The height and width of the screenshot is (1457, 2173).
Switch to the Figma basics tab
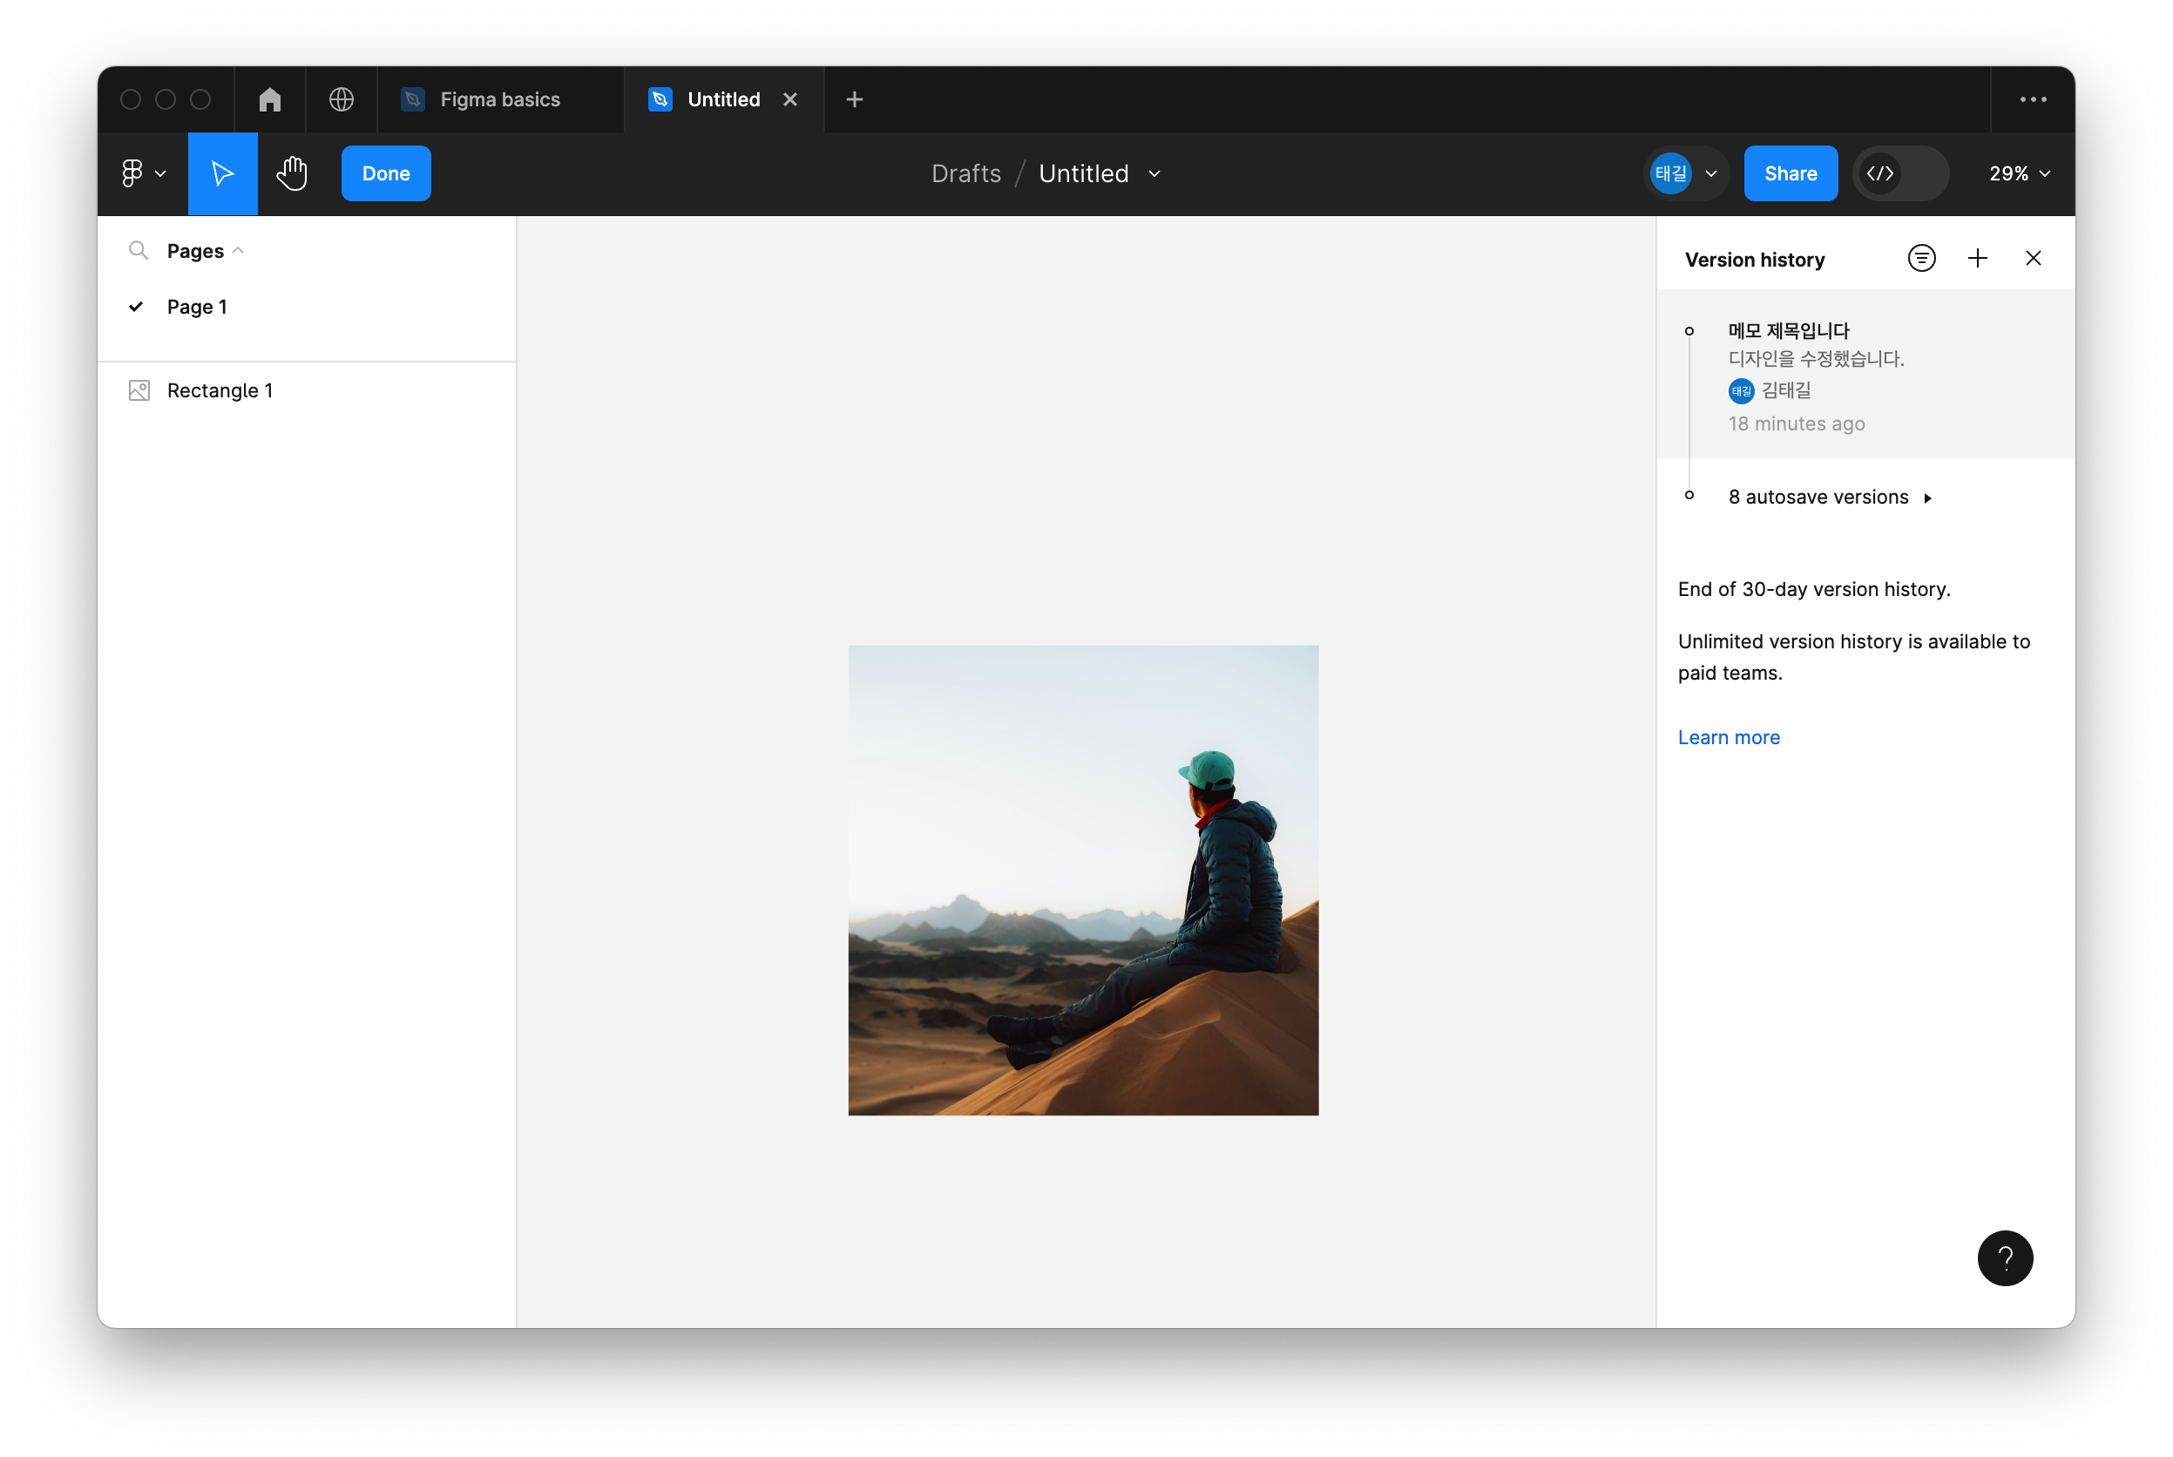[x=500, y=99]
